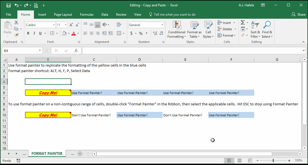Apply Accounting Number Format dollar icon
308x165 pixels.
point(132,33)
